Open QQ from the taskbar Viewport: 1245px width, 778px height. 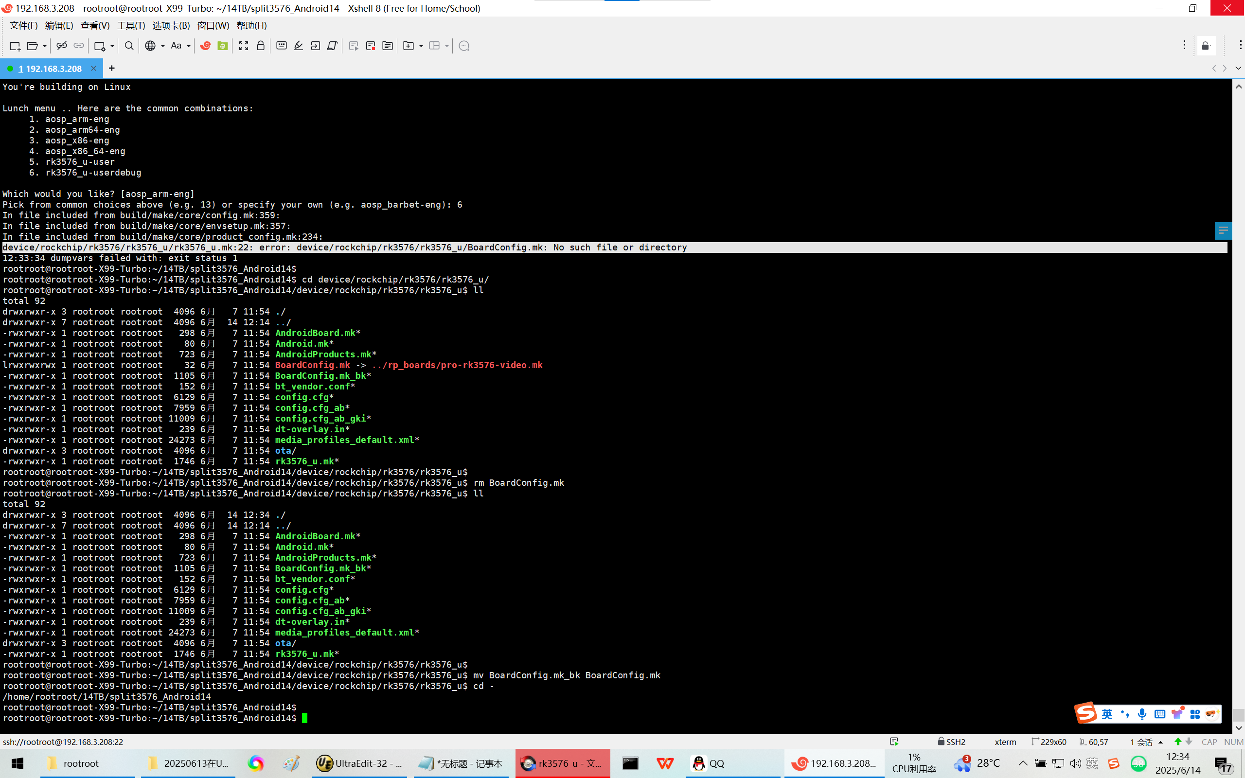[x=709, y=763]
